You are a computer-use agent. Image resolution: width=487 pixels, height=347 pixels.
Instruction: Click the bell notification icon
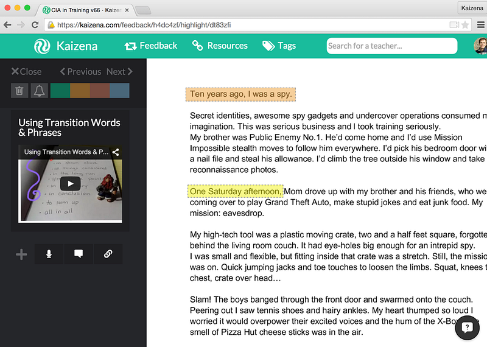pyautogui.click(x=39, y=91)
